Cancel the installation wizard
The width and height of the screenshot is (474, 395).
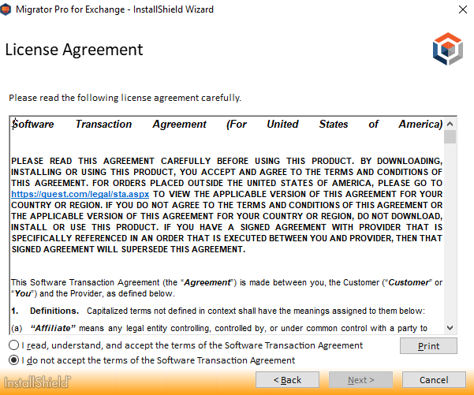coord(434,379)
